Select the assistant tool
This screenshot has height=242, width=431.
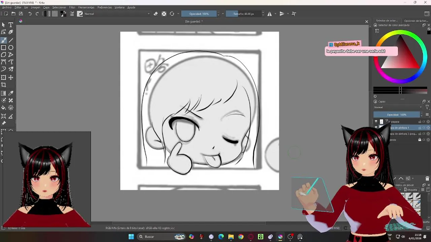pyautogui.click(x=3, y=116)
